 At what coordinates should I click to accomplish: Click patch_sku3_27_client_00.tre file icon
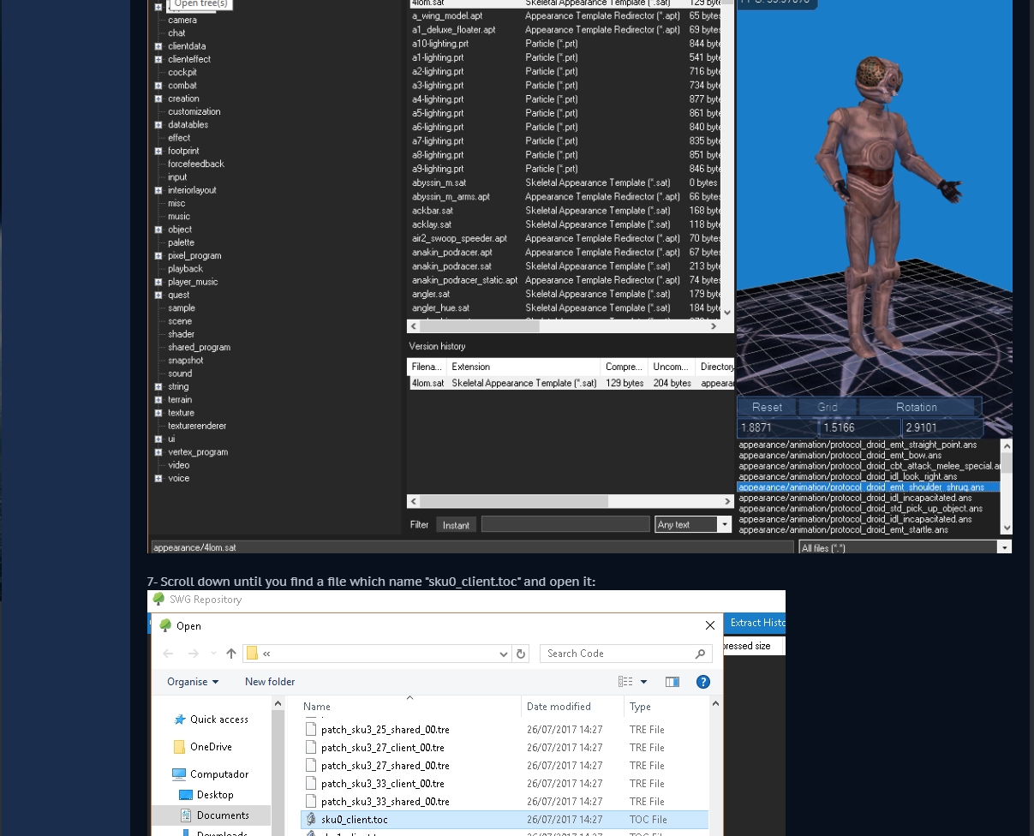[x=312, y=748]
